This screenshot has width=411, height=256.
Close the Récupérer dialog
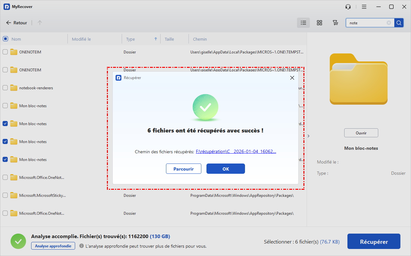pyautogui.click(x=292, y=78)
